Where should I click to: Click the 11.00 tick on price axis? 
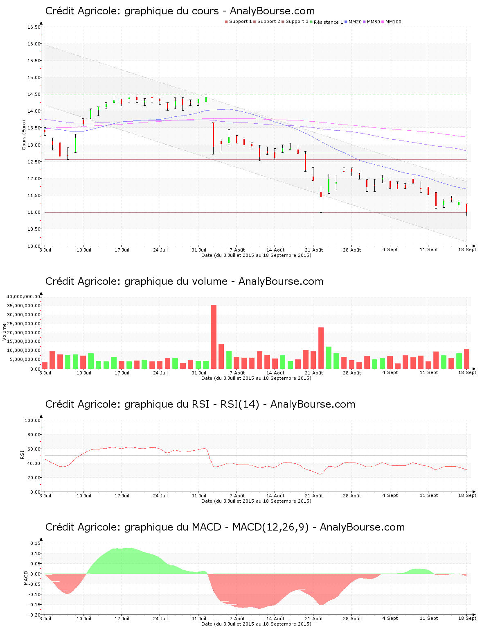pyautogui.click(x=34, y=212)
